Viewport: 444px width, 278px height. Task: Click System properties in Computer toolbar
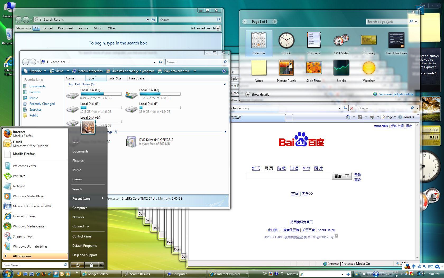pyautogui.click(x=87, y=71)
